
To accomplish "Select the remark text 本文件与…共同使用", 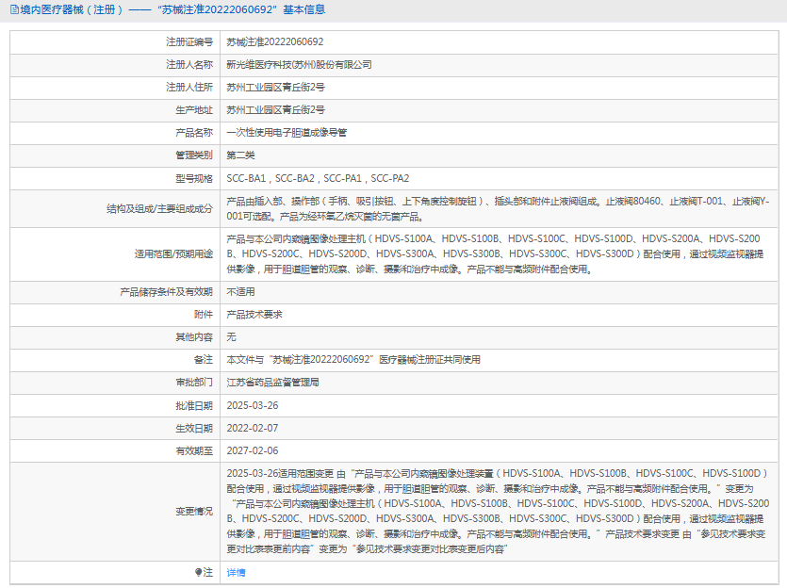I will [353, 359].
